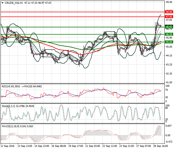
Task: Click the 16 Sep 08:00 time label
Action: 59,146
